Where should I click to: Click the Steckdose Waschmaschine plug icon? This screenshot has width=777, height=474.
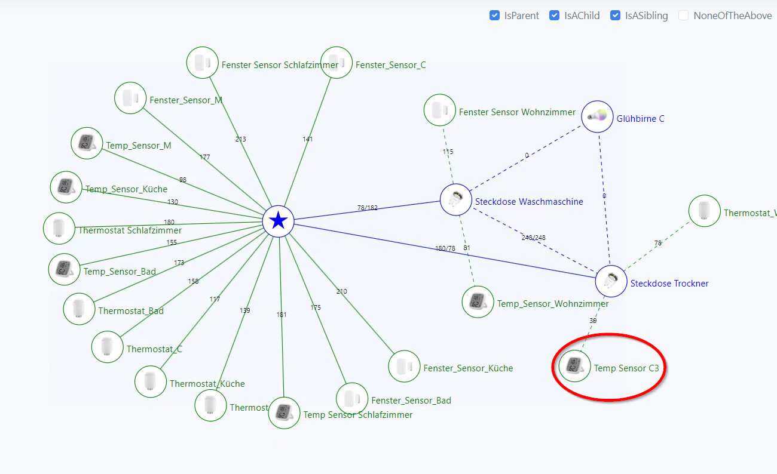coord(455,199)
